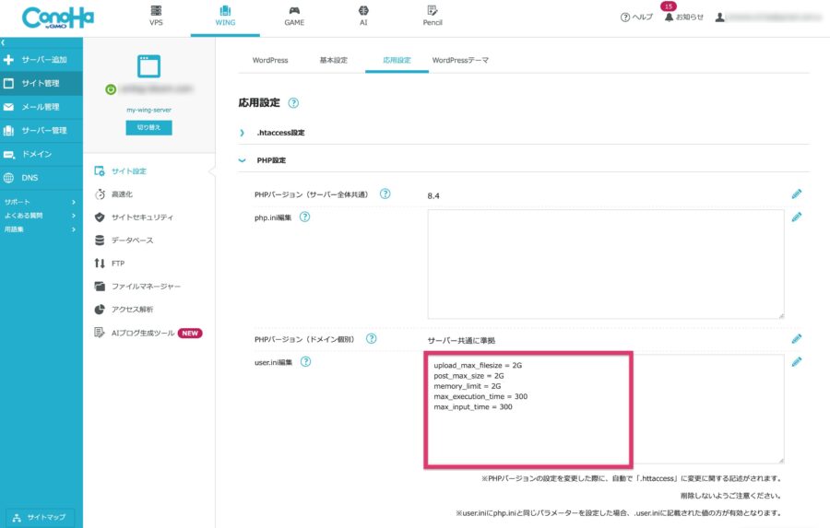The width and height of the screenshot is (830, 528).
Task: Edit server-wide PHP version with pencil icon
Action: coord(797,194)
